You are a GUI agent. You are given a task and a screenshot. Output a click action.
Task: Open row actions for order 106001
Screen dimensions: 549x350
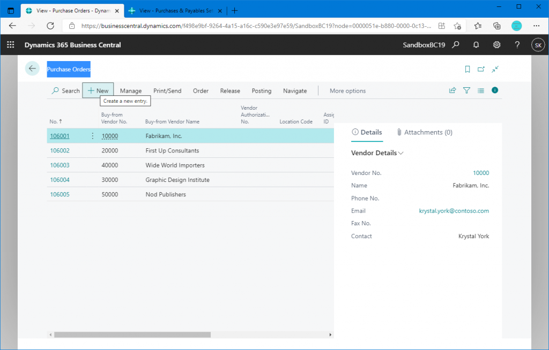(x=92, y=135)
